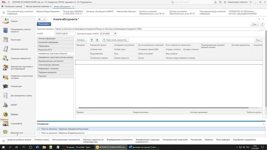Open the Приказы quick link
267x150 pixels.
209,140
